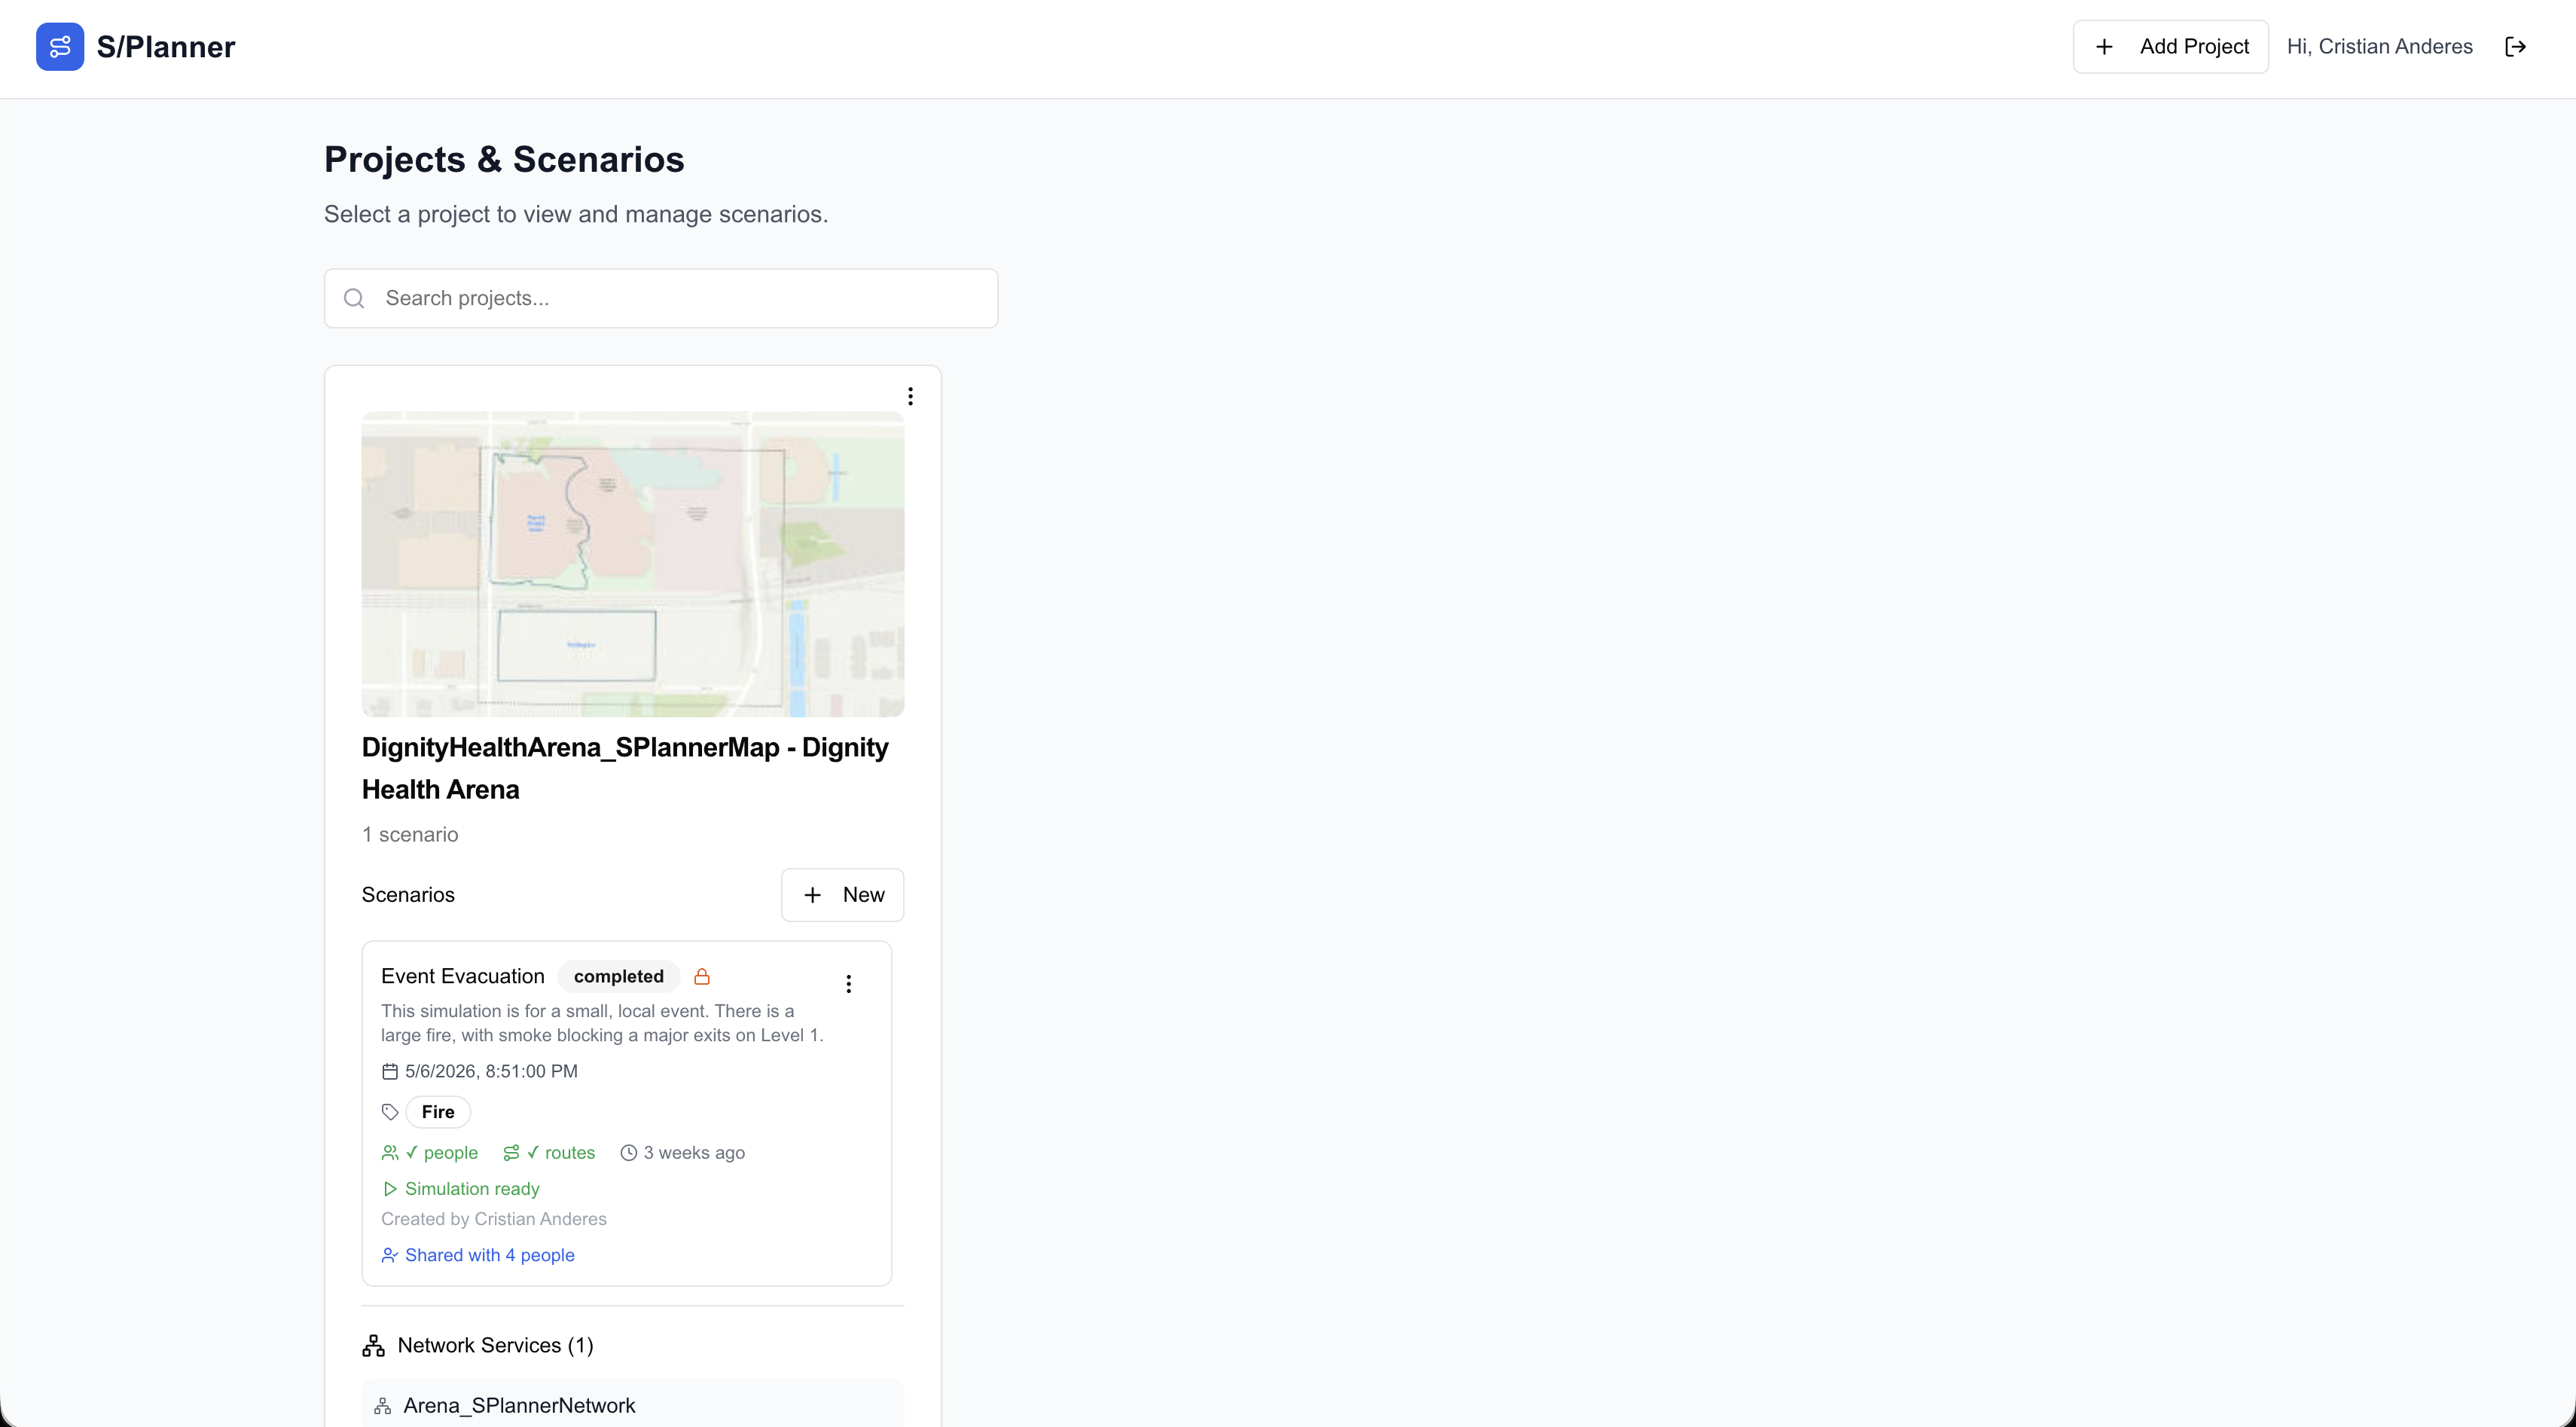This screenshot has width=2576, height=1427.
Task: Click the Hi, Cristian Anderes greeting
Action: 2380,47
